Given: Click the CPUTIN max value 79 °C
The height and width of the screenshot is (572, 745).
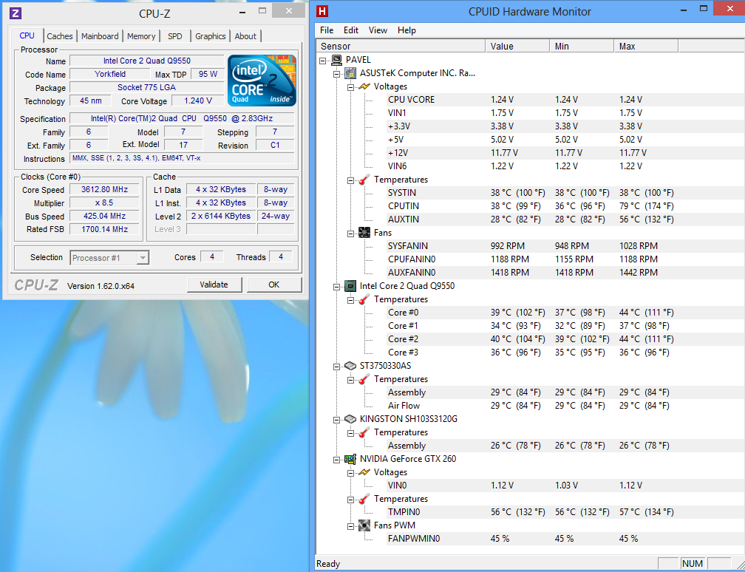Looking at the screenshot, I should (646, 206).
